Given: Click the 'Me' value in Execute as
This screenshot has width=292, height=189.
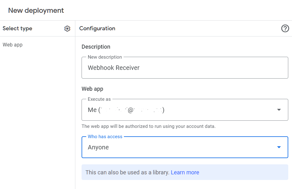Looking at the screenshot, I should (x=92, y=110).
